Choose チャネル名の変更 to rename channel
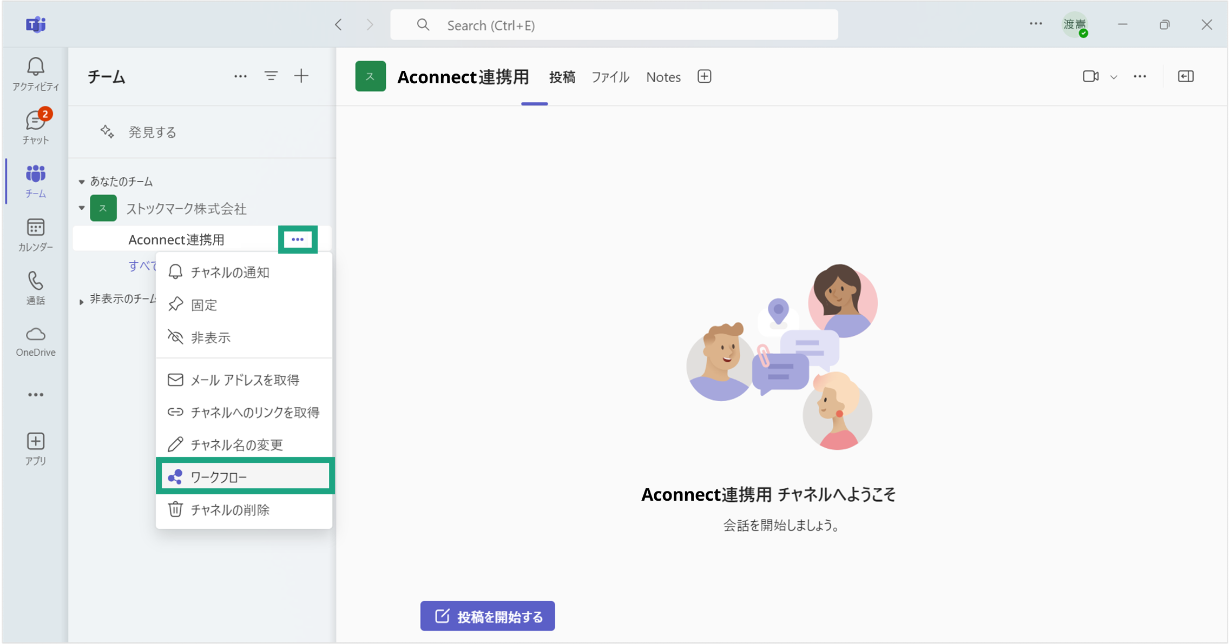1230x644 pixels. point(244,444)
